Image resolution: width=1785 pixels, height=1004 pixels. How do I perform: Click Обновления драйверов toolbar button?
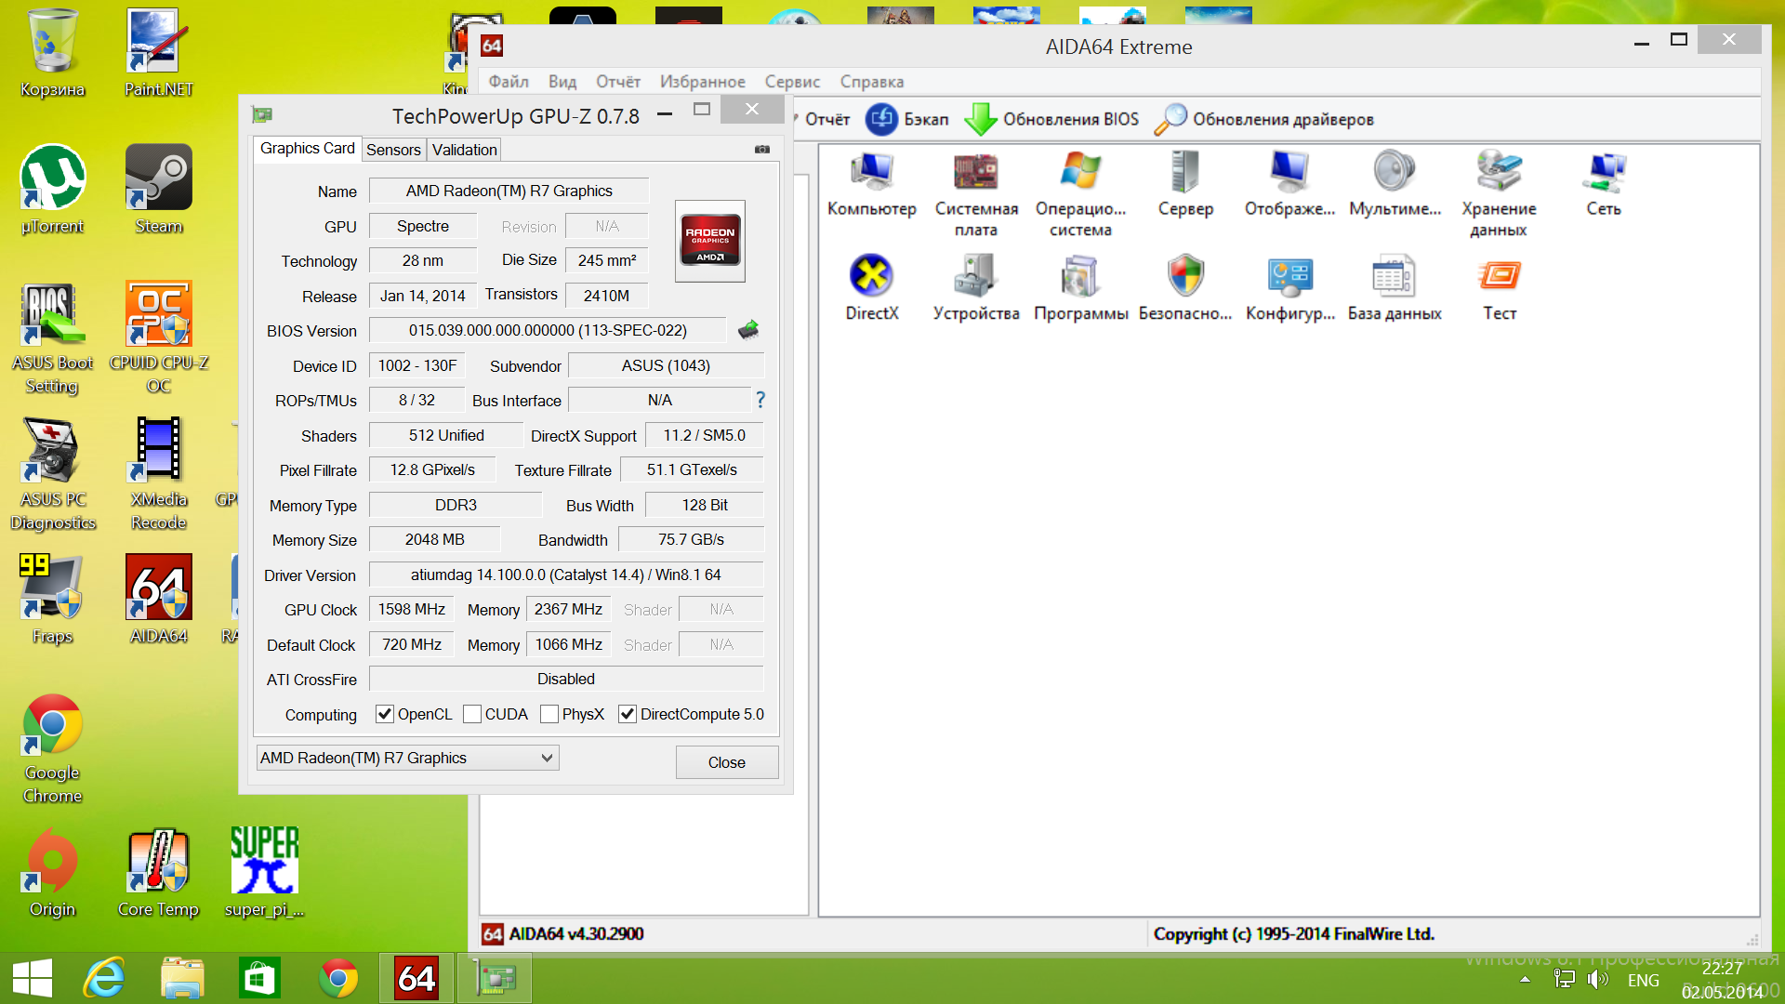click(1263, 119)
